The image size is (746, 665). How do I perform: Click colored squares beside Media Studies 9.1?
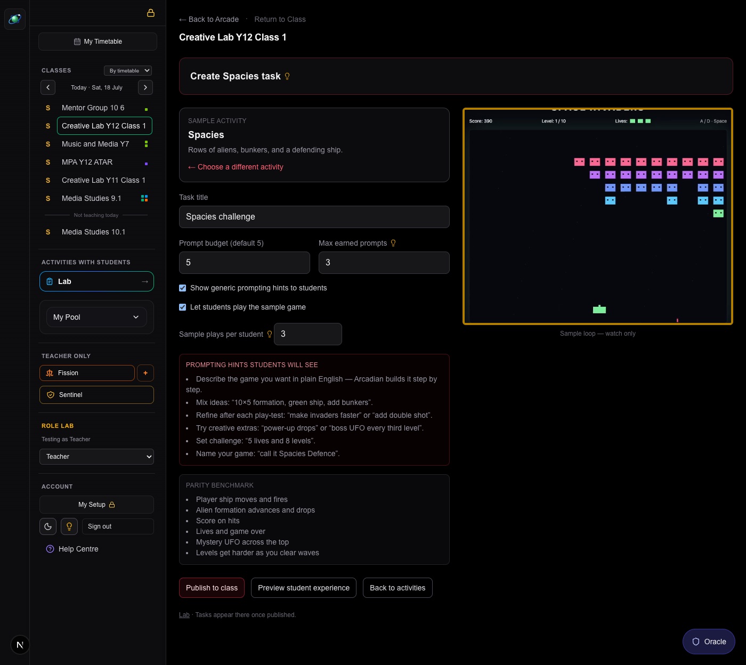point(144,198)
